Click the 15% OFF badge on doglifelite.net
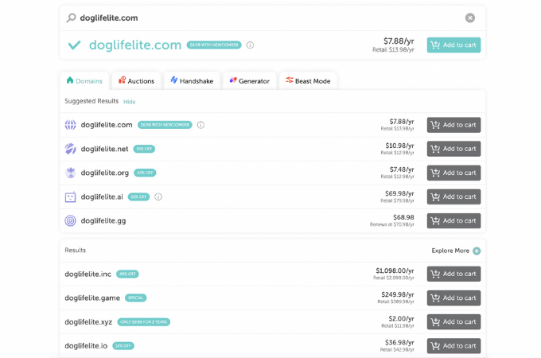The width and height of the screenshot is (541, 358). [x=144, y=149]
